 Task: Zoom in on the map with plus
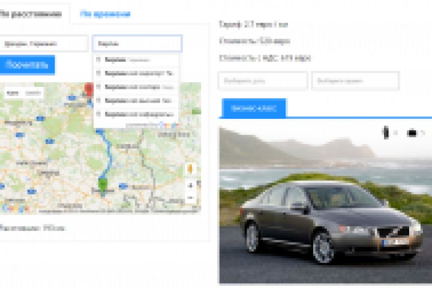[190, 185]
